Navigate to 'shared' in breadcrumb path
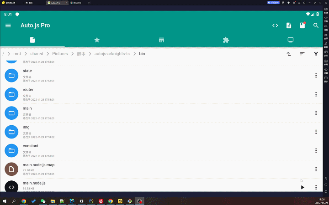 37,54
